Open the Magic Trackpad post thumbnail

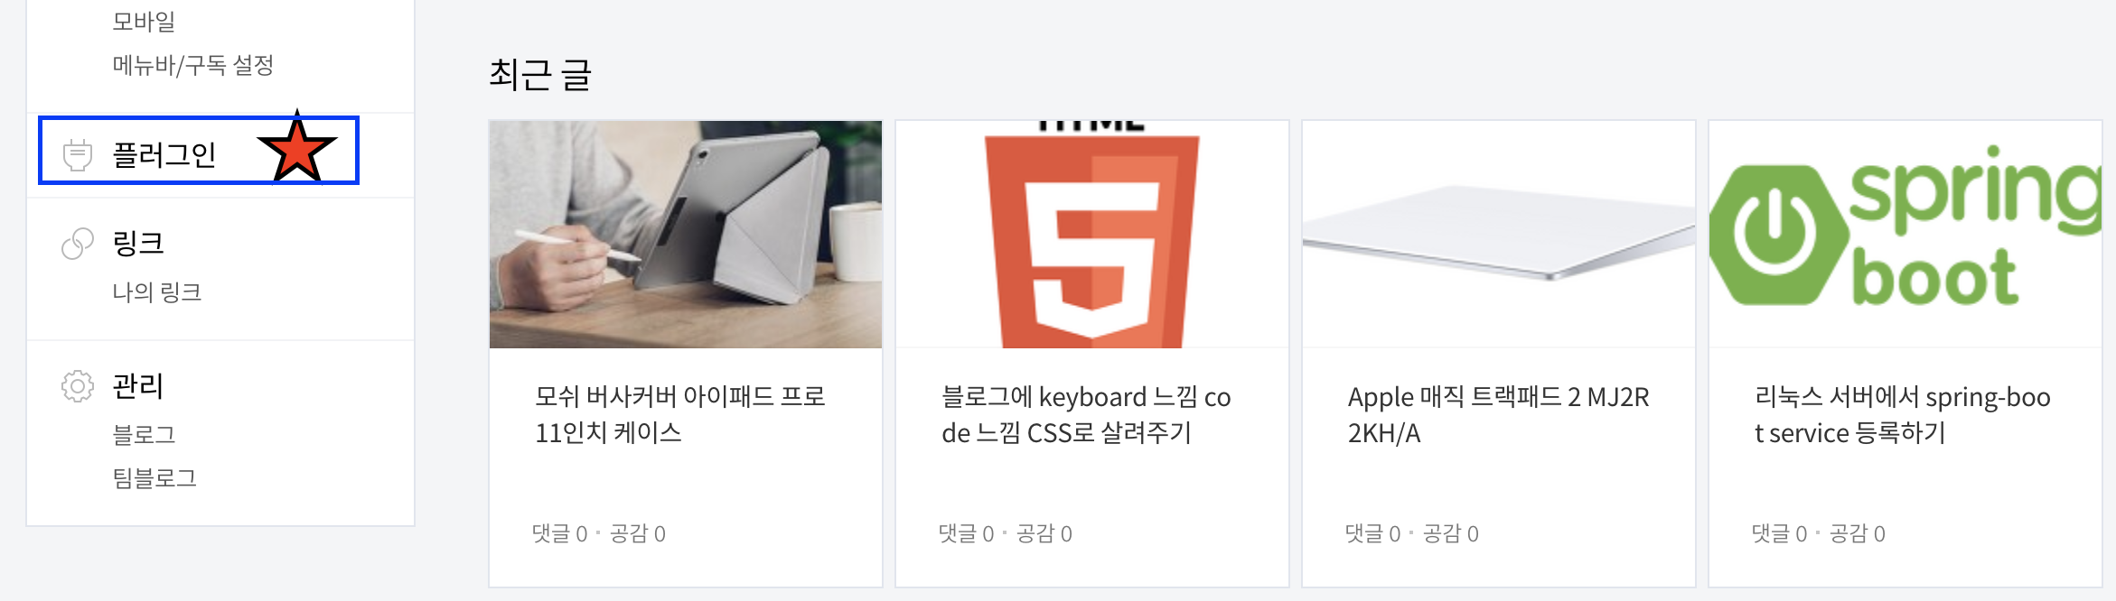click(1499, 235)
